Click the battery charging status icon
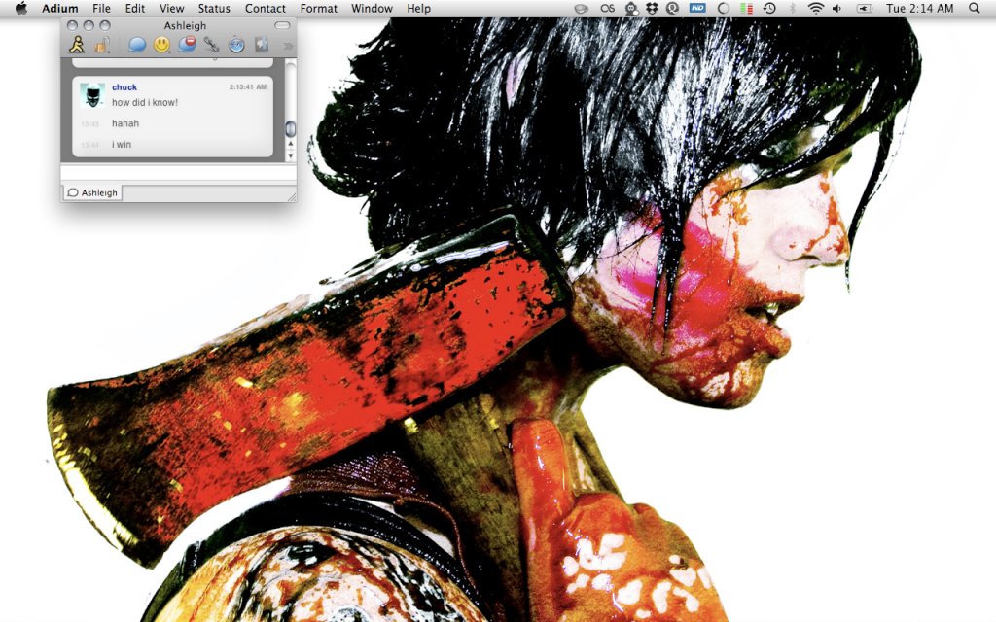Screen dimensions: 996x622 (865, 8)
